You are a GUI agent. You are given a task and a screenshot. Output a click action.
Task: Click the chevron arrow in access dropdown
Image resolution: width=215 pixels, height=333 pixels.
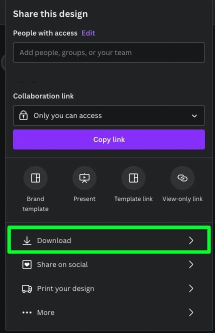194,116
